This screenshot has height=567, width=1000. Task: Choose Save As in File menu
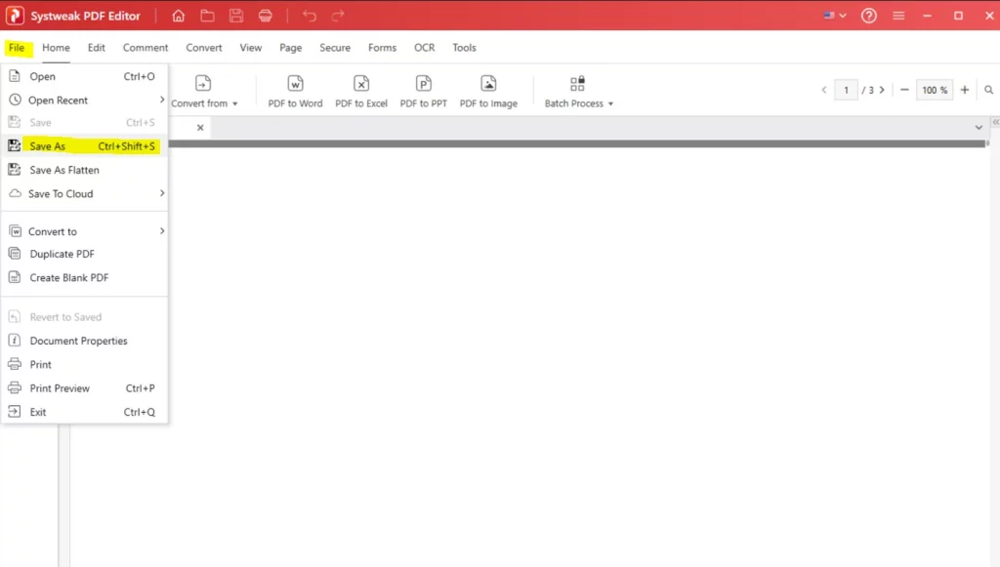(84, 146)
